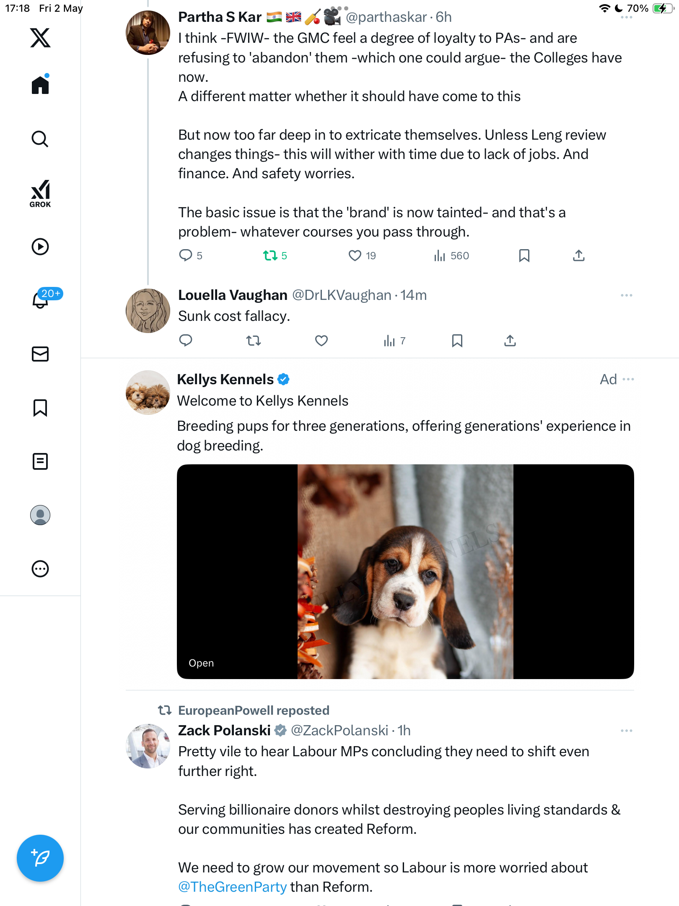Image resolution: width=679 pixels, height=906 pixels.
Task: Open Lists icon in sidebar
Action: [x=40, y=461]
